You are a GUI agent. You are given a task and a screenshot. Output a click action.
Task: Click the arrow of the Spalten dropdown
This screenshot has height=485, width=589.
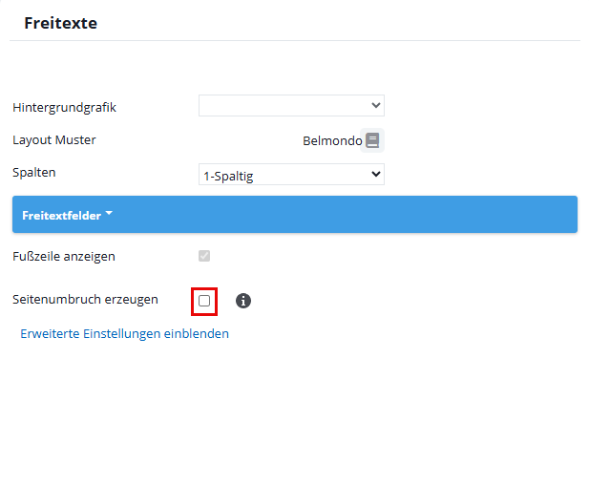click(375, 174)
